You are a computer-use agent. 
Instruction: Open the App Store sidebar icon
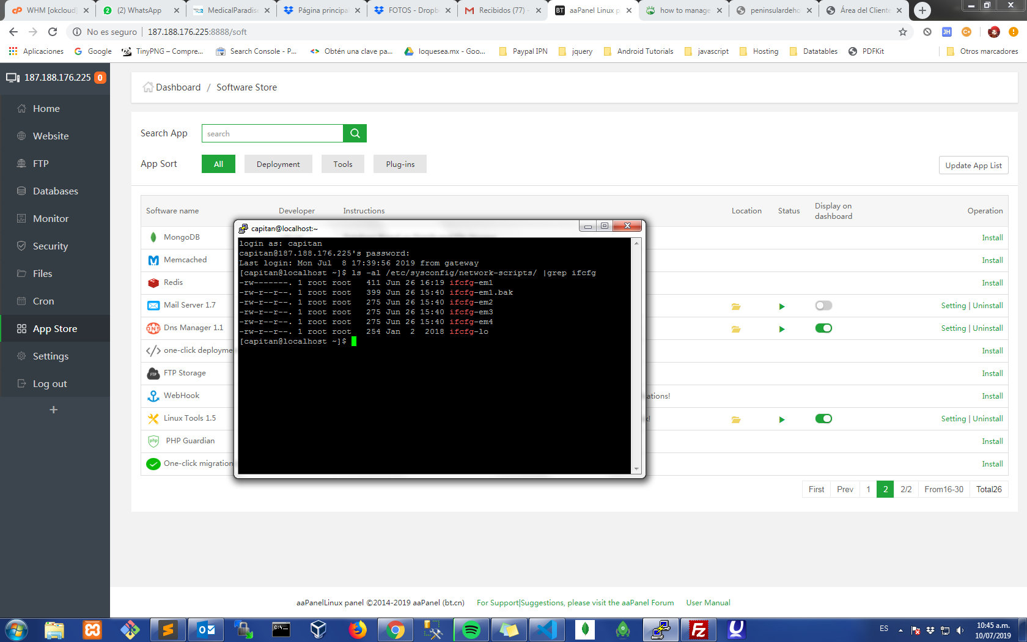coord(20,328)
